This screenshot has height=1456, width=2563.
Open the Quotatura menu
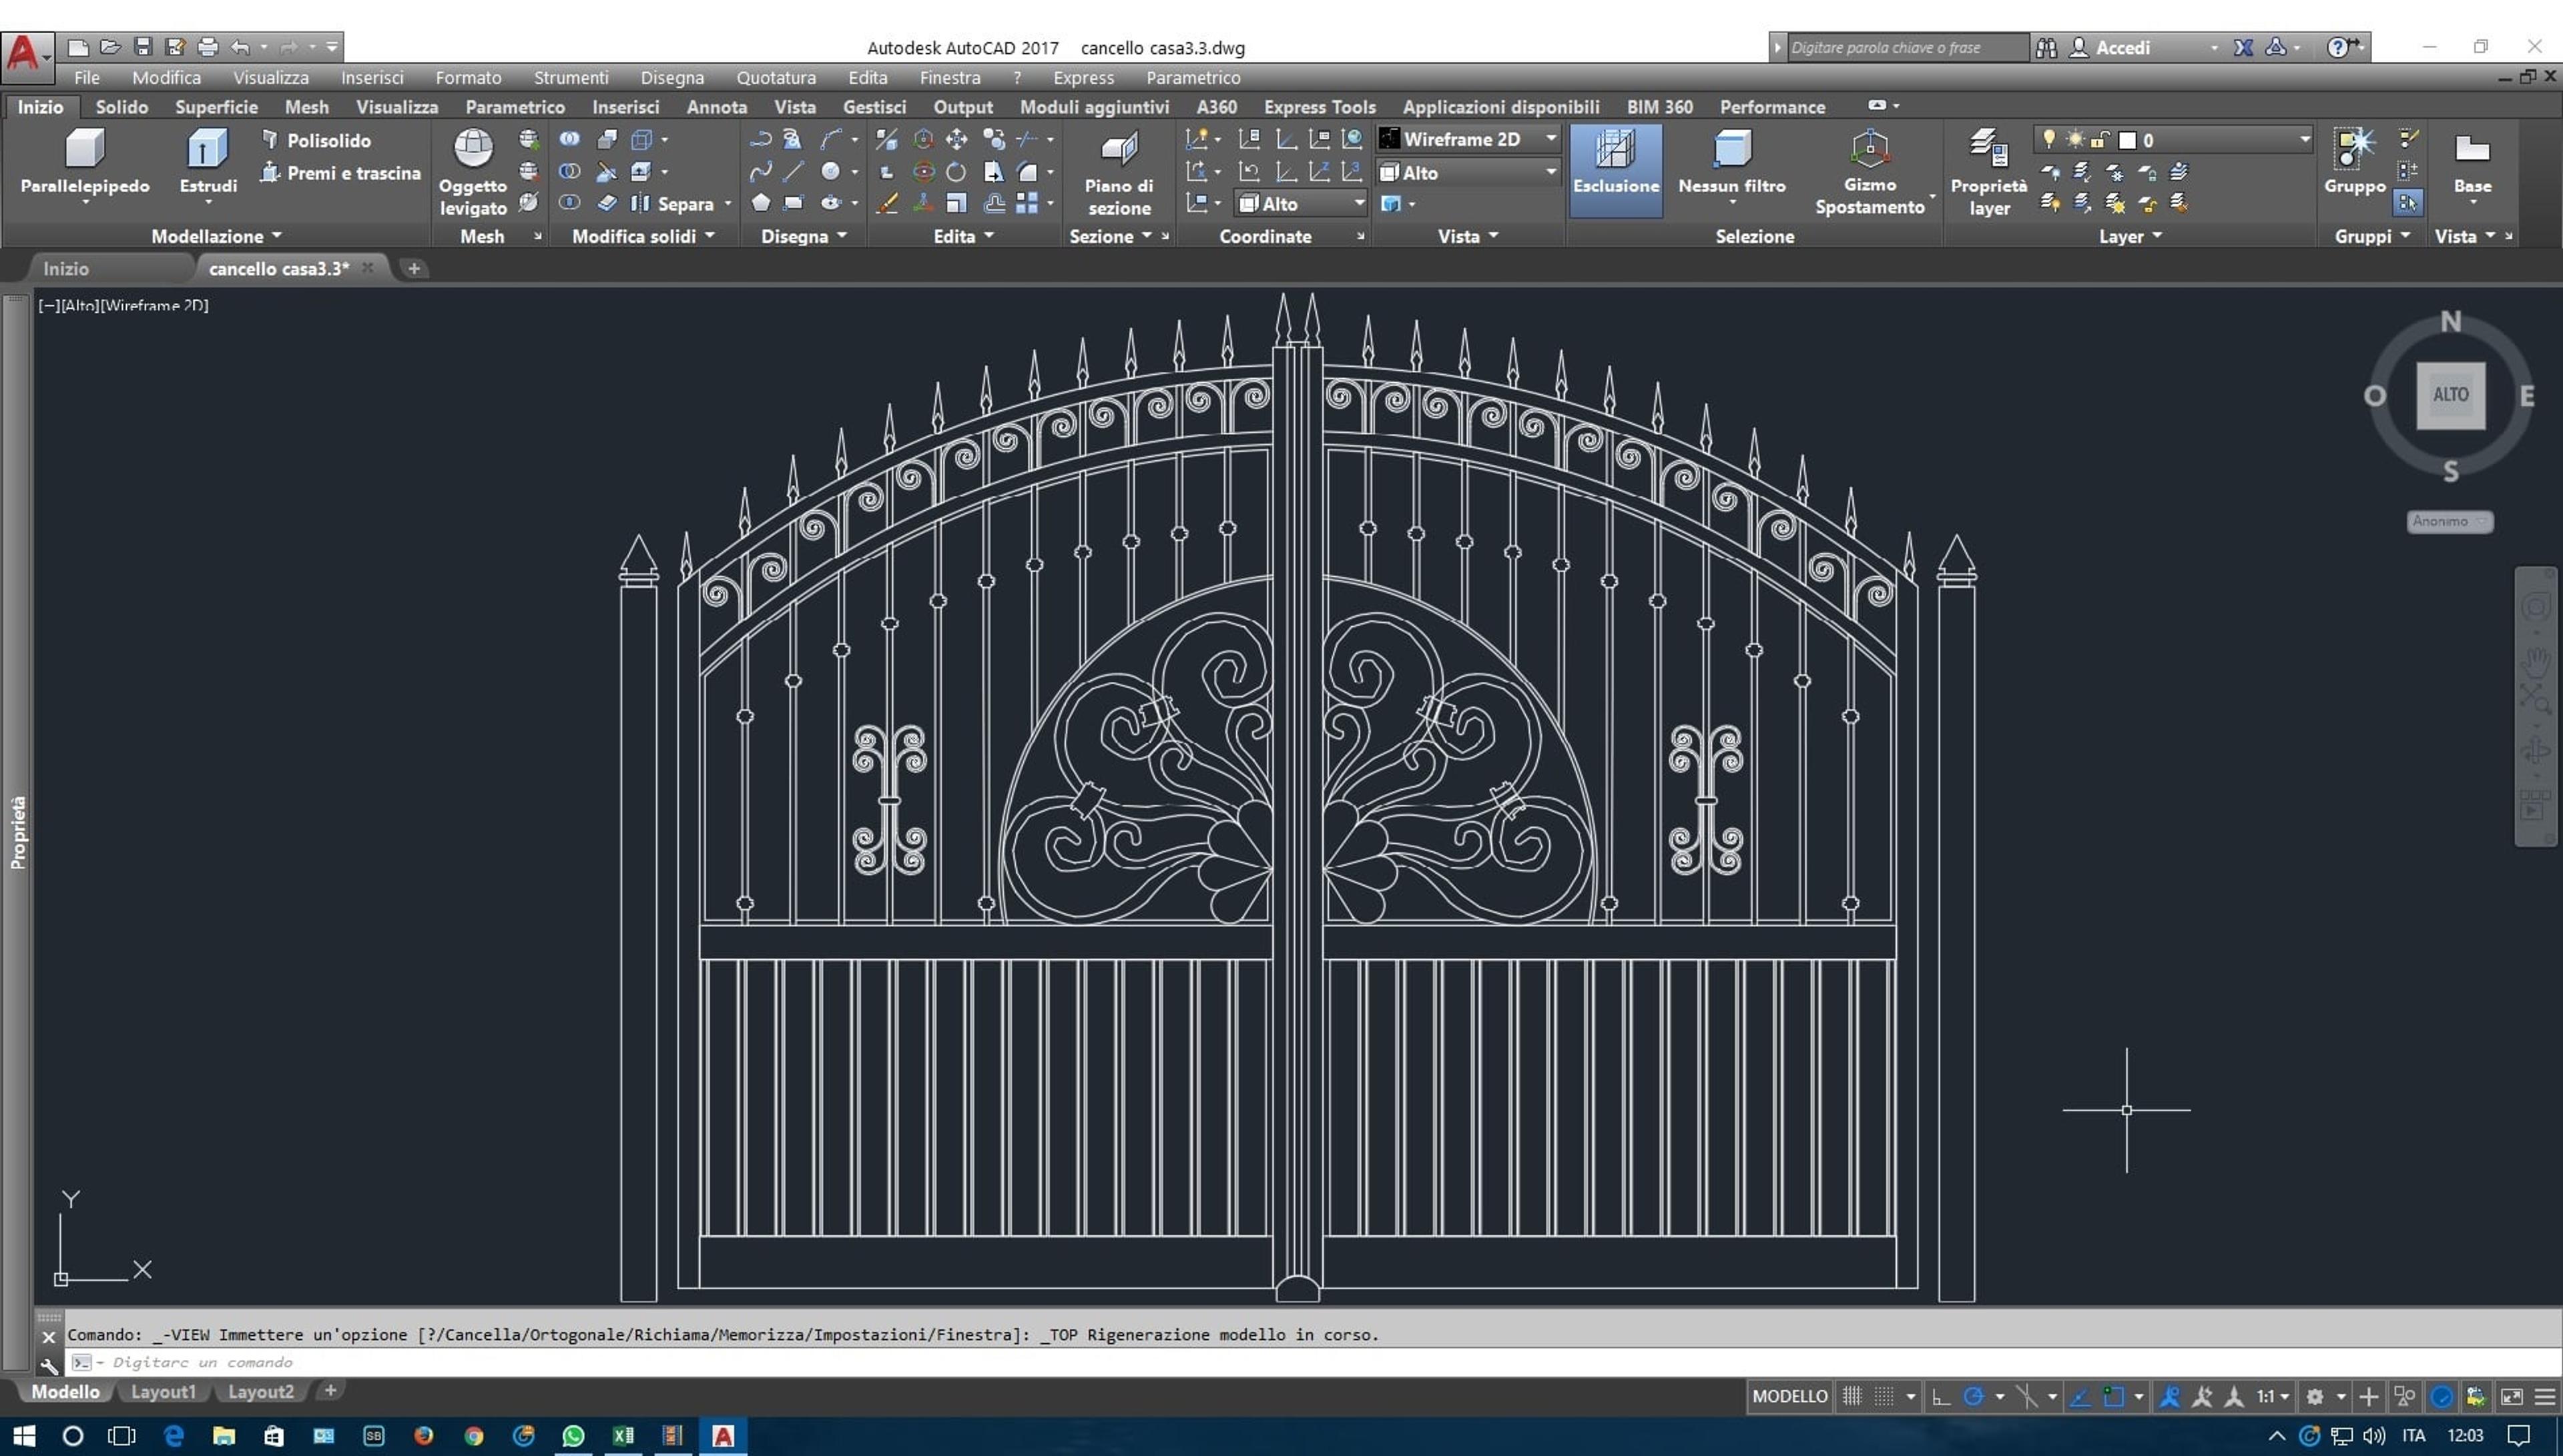776,77
